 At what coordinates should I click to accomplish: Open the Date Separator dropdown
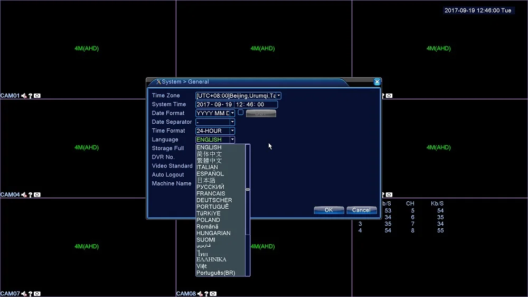pos(232,122)
